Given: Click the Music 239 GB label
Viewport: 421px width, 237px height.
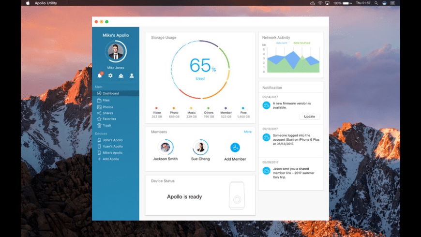Looking at the screenshot, I should pyautogui.click(x=192, y=115).
